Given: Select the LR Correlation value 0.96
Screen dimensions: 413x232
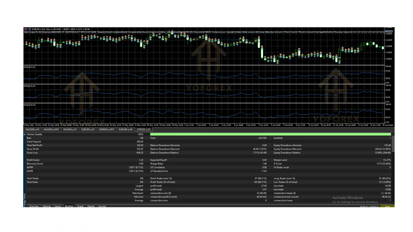Looking at the screenshot, I should click(264, 168).
